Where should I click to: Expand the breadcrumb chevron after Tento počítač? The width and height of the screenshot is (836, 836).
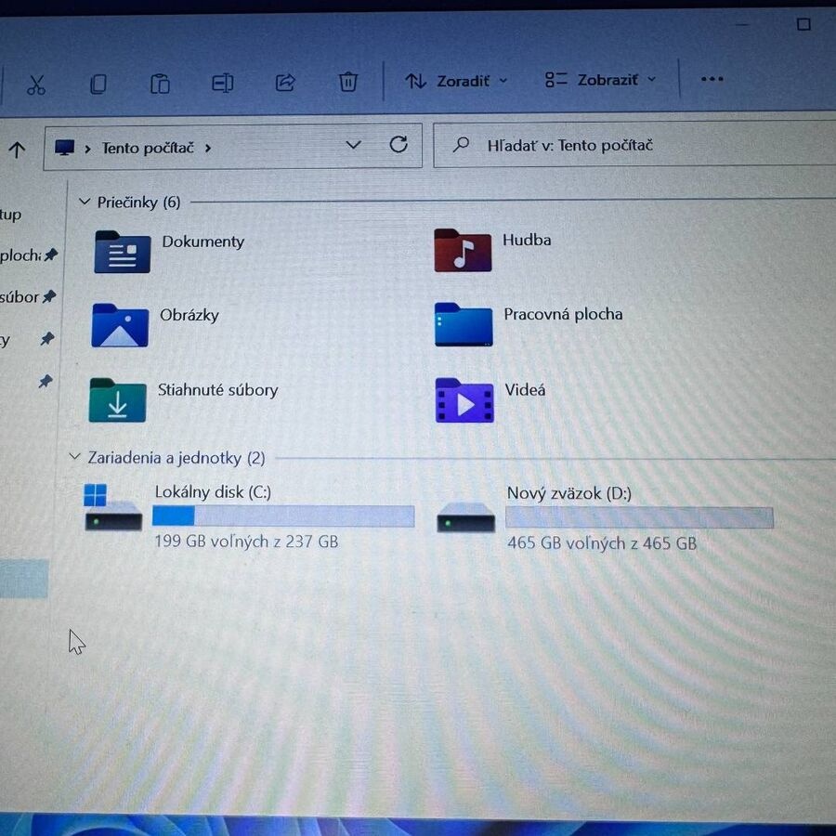coord(208,149)
